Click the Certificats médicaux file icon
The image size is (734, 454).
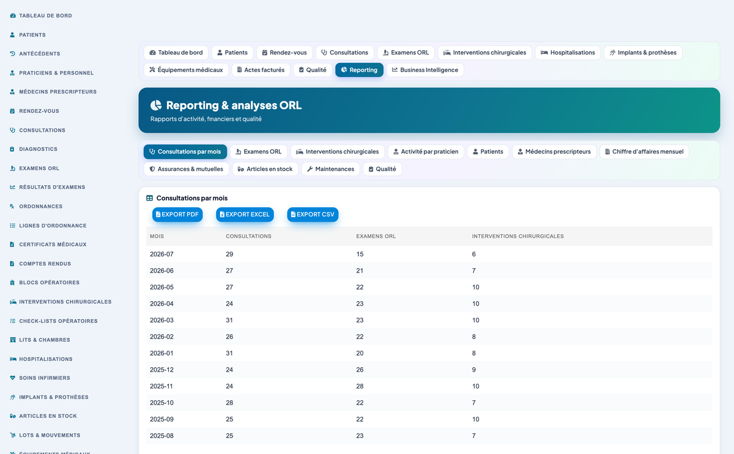(13, 244)
